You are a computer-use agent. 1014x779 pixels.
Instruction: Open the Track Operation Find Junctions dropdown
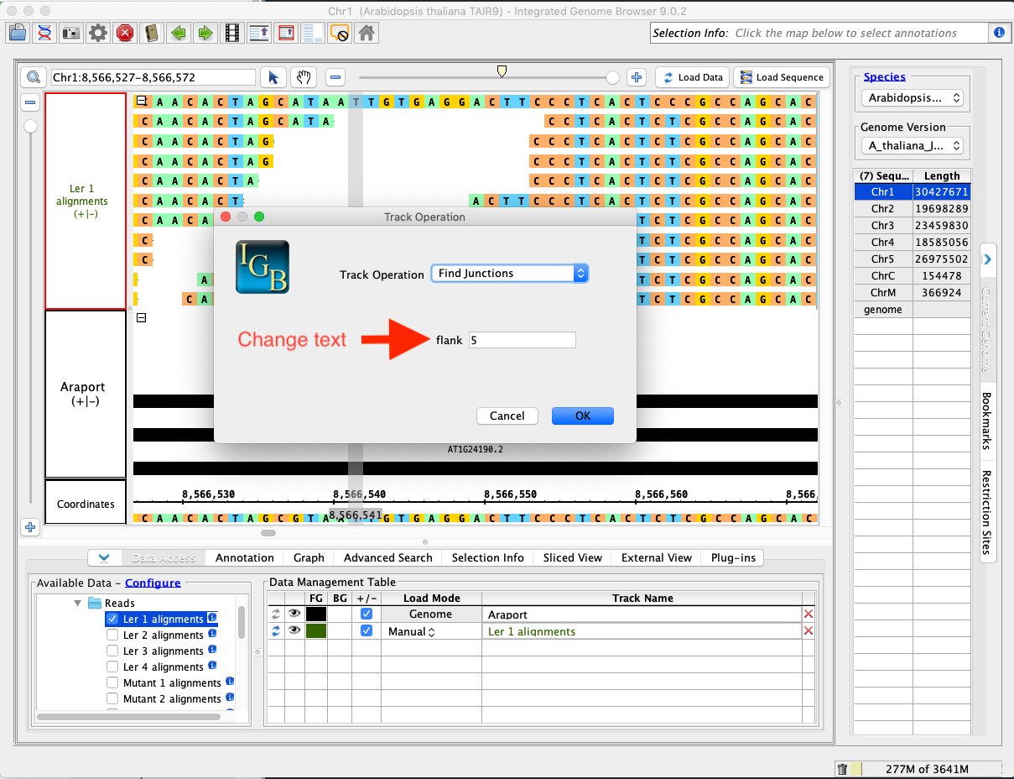coord(509,274)
